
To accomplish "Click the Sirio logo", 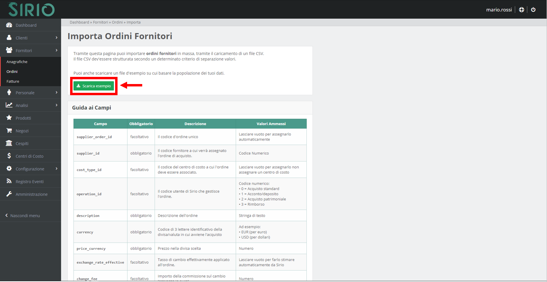I will [x=31, y=10].
